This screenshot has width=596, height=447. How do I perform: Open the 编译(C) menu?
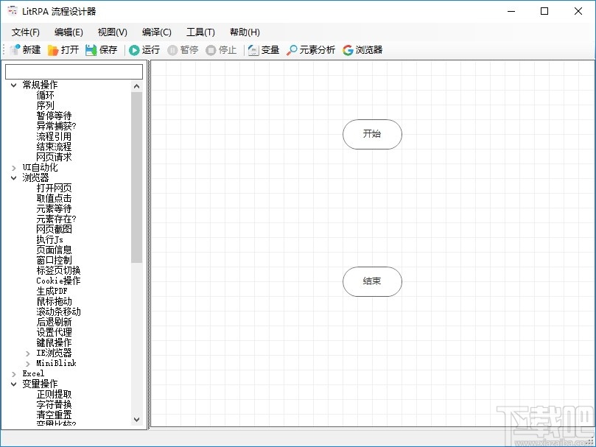pos(156,32)
